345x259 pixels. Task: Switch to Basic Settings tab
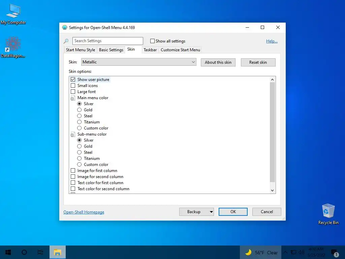[111, 50]
